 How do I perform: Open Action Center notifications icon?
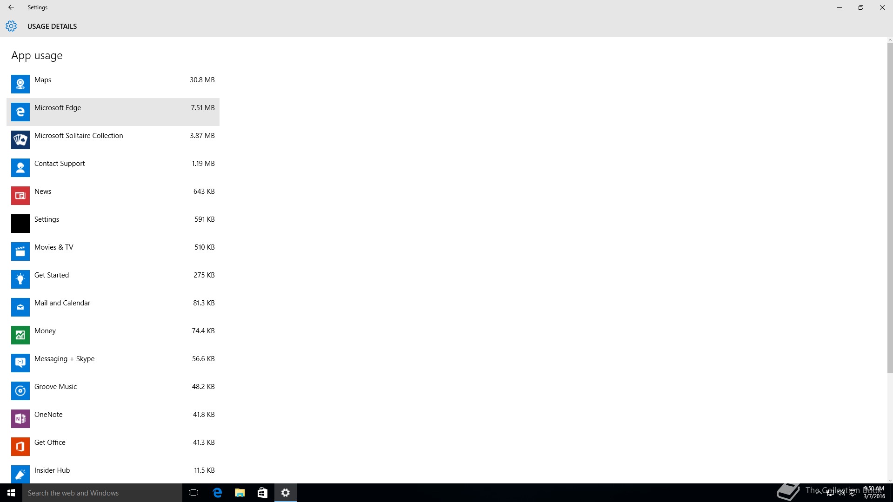[x=853, y=493]
